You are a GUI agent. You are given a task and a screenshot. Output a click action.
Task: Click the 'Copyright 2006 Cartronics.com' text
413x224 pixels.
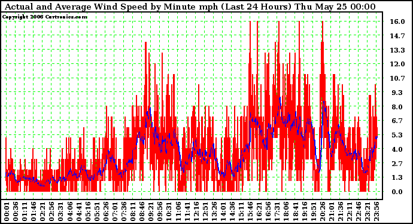[x=45, y=17]
